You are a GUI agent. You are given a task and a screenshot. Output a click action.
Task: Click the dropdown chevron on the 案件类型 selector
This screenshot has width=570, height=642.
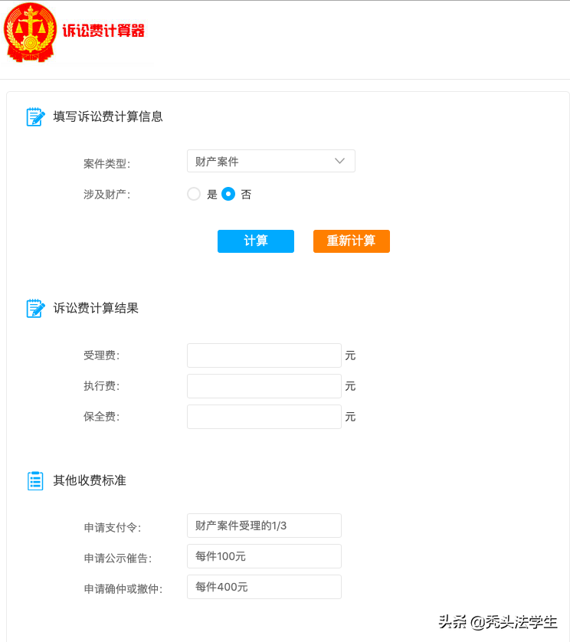pos(339,161)
